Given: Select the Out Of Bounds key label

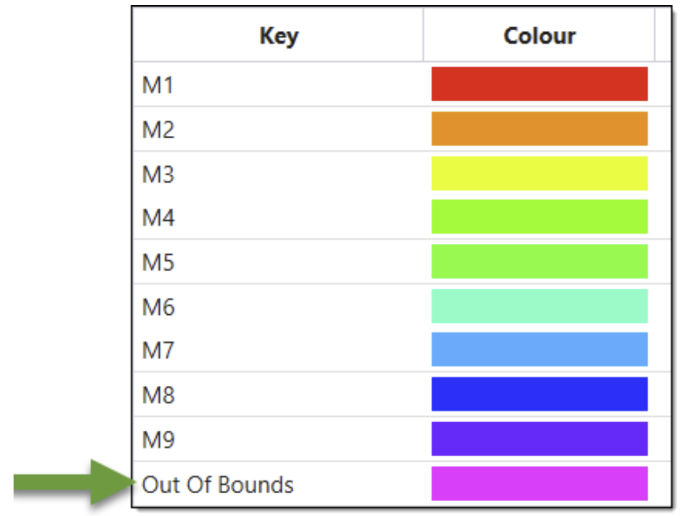Looking at the screenshot, I should pyautogui.click(x=217, y=485).
